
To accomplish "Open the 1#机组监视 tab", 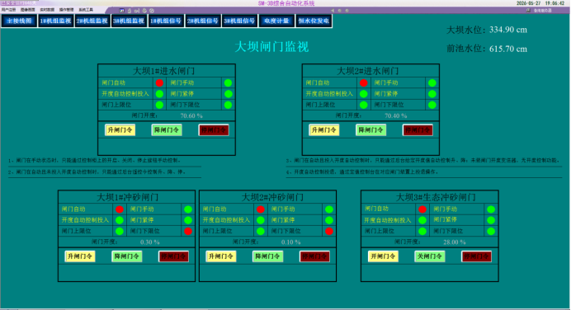I will pyautogui.click(x=56, y=21).
